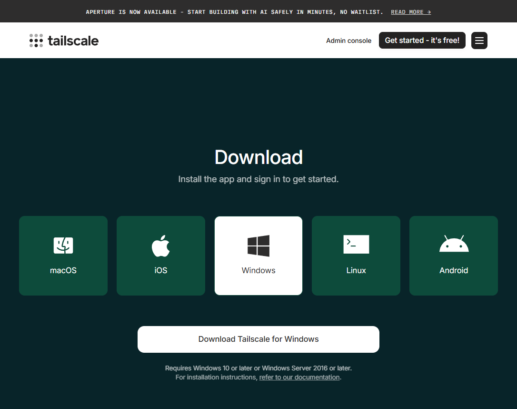Click the Android robot icon
Viewport: 517px width, 409px height.
[454, 244]
